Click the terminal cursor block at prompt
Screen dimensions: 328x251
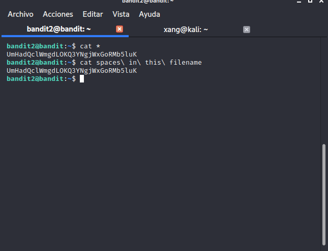point(82,79)
